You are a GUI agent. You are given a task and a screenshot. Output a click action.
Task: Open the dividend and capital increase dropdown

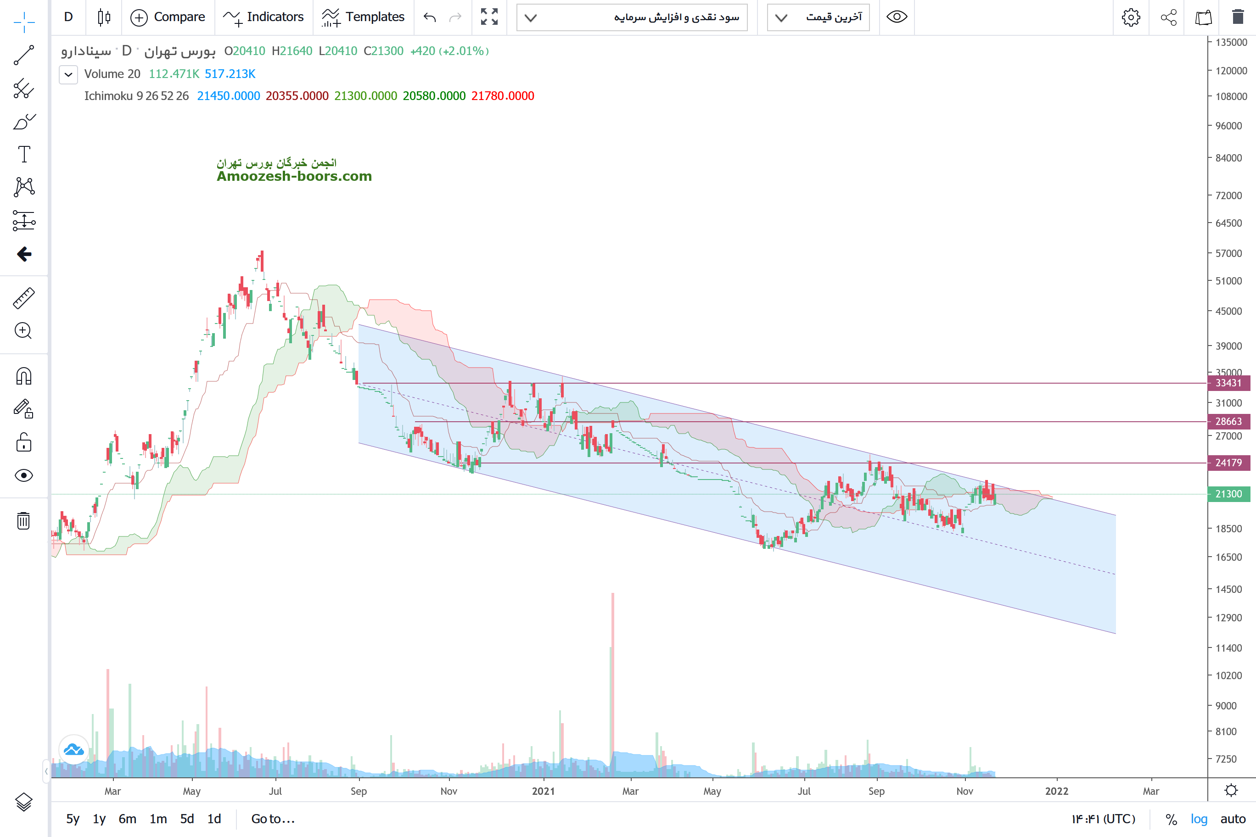[632, 17]
